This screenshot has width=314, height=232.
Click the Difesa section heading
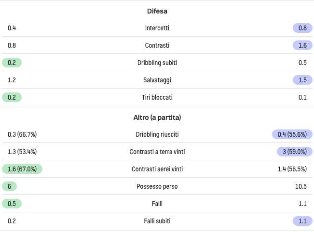pos(157,11)
